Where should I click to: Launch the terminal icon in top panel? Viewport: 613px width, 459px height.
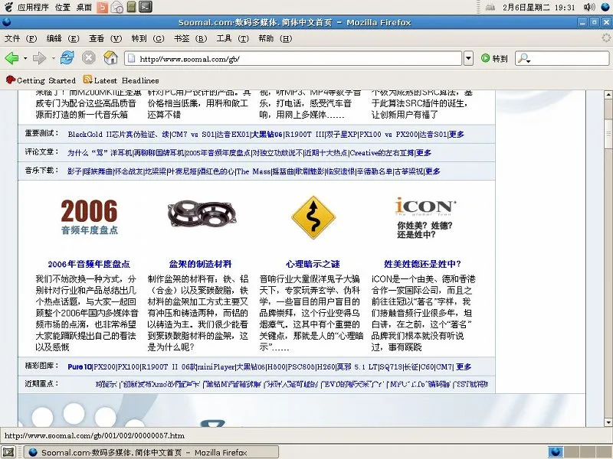click(146, 7)
